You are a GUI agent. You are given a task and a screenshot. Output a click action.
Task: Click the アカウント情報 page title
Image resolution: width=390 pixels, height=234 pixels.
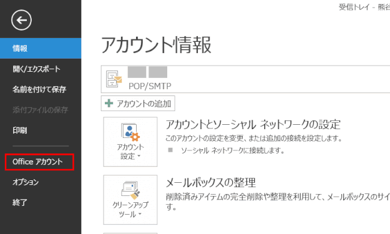(156, 45)
